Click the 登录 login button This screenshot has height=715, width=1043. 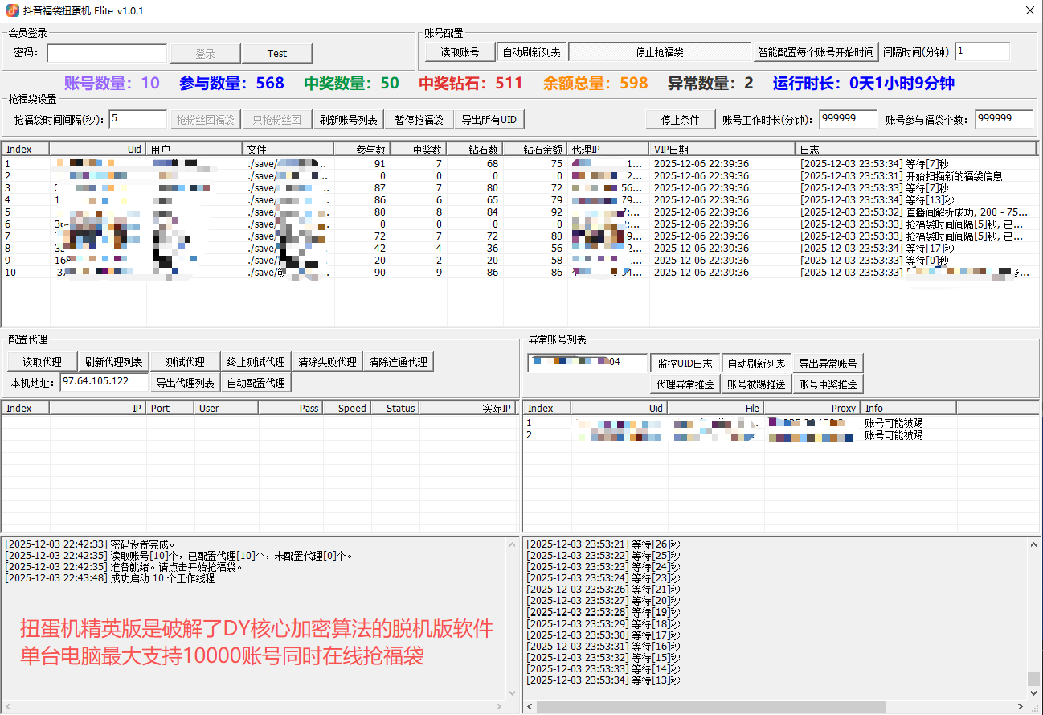[x=205, y=53]
